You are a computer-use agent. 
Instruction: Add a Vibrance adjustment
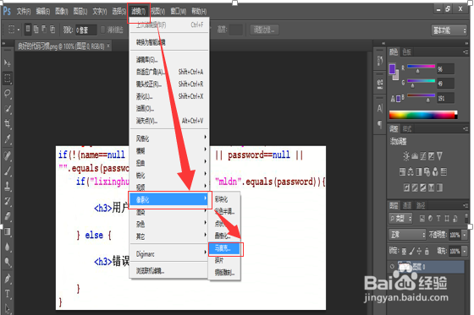[x=439, y=156]
